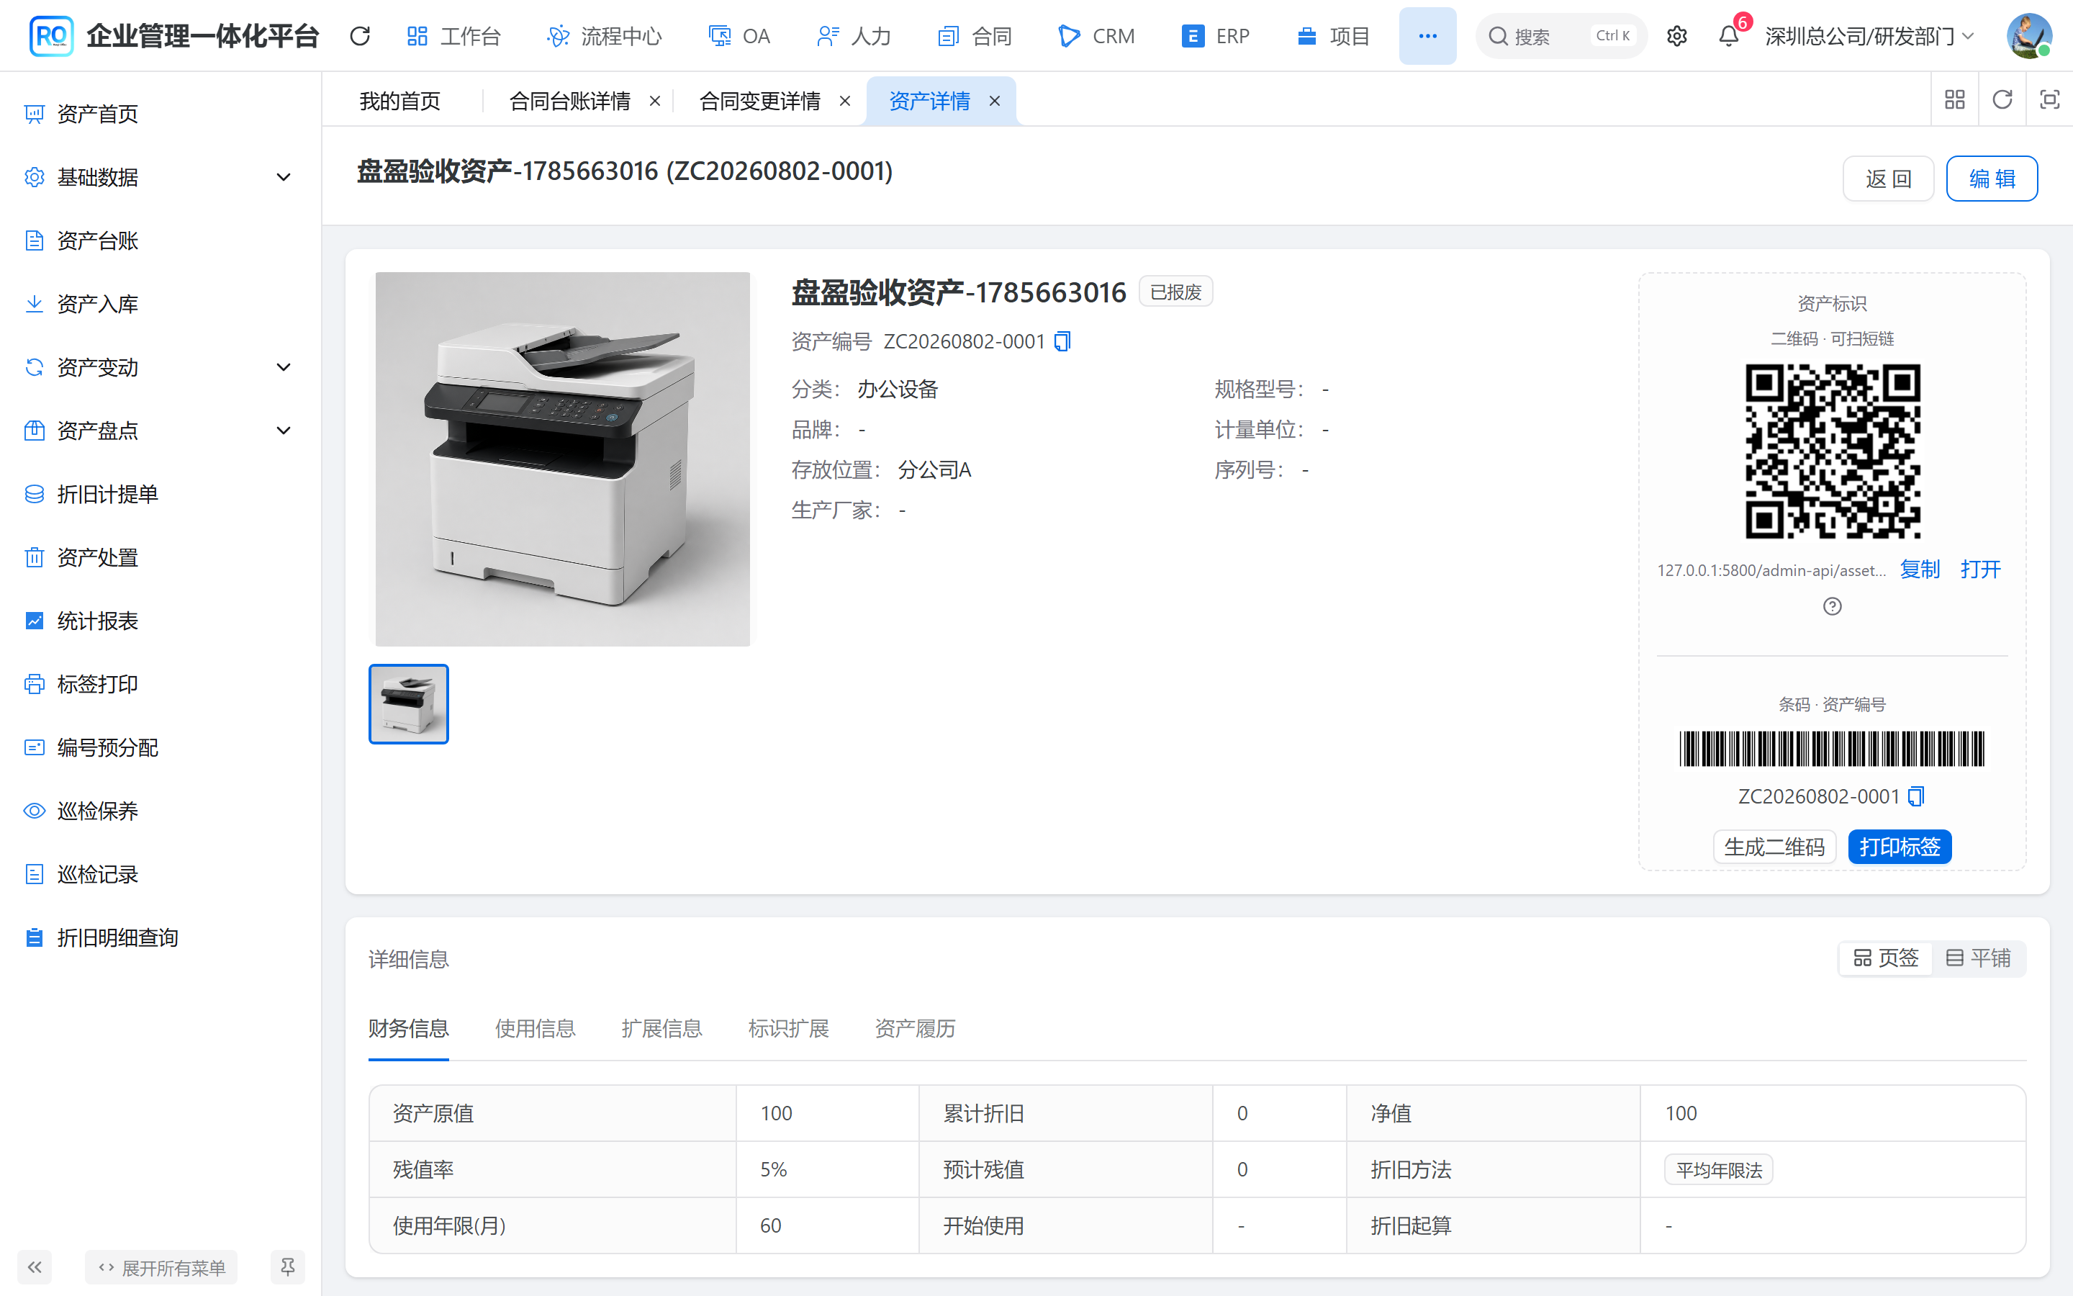Copy the barcode number ZC20260802-0001 under the barcode
Image resolution: width=2073 pixels, height=1296 pixels.
[x=1916, y=796]
